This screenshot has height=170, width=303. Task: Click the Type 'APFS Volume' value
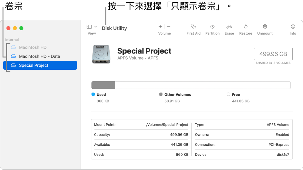tap(278, 125)
